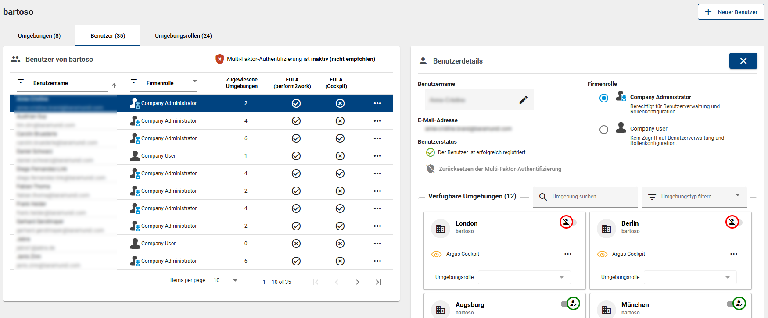The height and width of the screenshot is (318, 768).
Task: Go to next page of the user list
Action: pos(357,282)
